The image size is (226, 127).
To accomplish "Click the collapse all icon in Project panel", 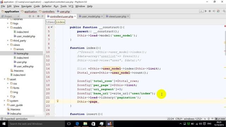I will pos(34,16).
